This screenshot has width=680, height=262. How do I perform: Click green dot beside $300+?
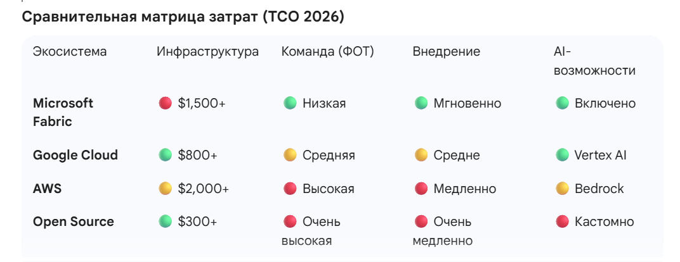click(165, 221)
